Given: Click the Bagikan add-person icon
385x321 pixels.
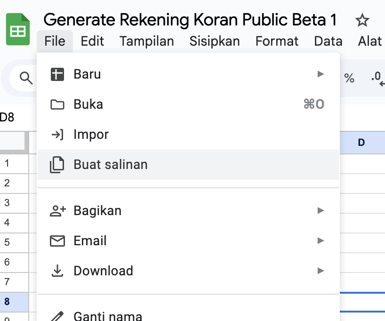Looking at the screenshot, I should 58,211.
